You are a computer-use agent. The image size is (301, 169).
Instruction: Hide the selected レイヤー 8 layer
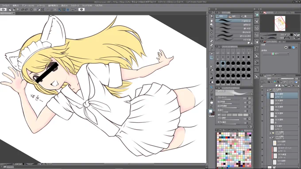pyautogui.click(x=262, y=95)
